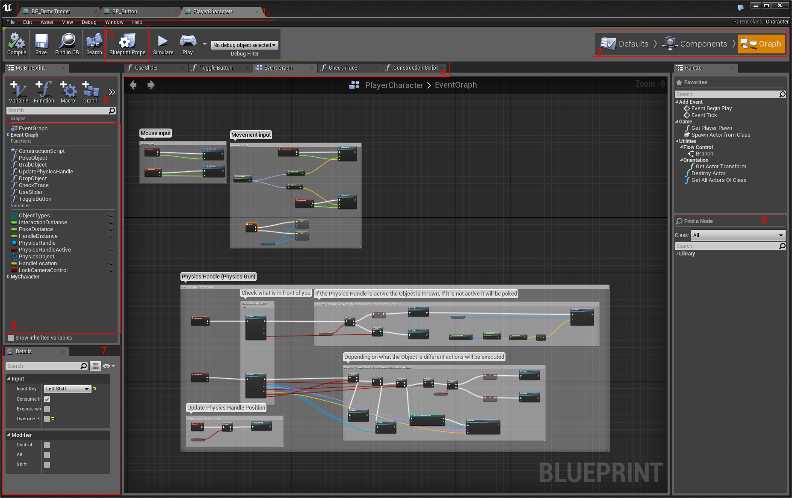Viewport: 792px width, 498px height.
Task: Open debug object selector dropdown
Action: tap(245, 45)
